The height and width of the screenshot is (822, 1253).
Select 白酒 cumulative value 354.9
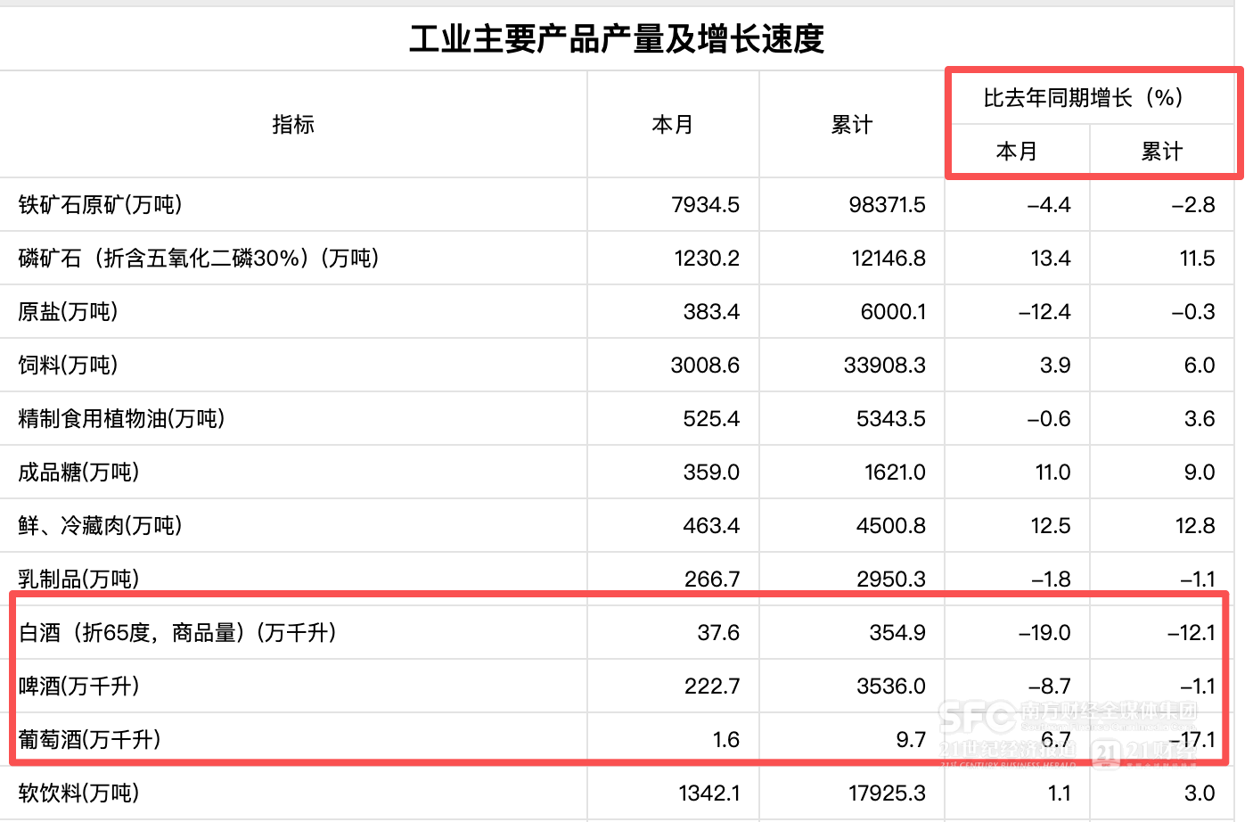coord(897,633)
